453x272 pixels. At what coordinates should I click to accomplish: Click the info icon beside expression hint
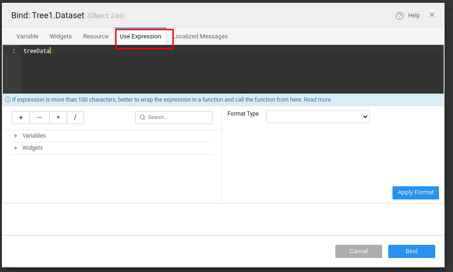8,100
